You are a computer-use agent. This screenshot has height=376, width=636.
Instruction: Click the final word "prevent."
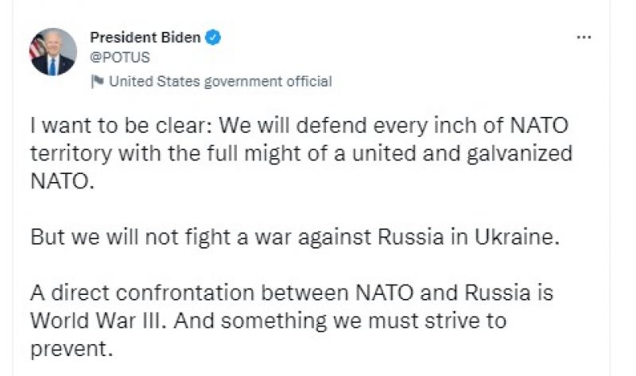(68, 348)
